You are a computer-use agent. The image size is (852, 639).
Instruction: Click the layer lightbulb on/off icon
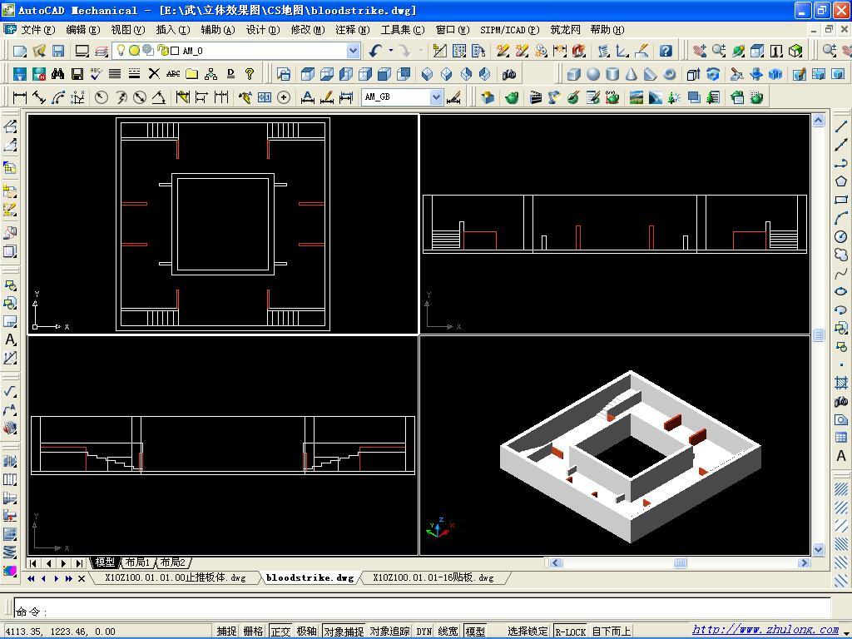pos(121,51)
